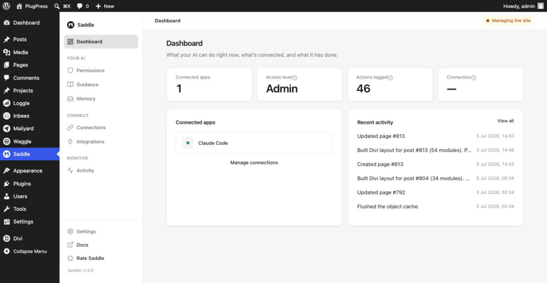The height and width of the screenshot is (283, 547).
Task: Click the Saddle icon in WordPress sidebar
Action: pos(6,154)
